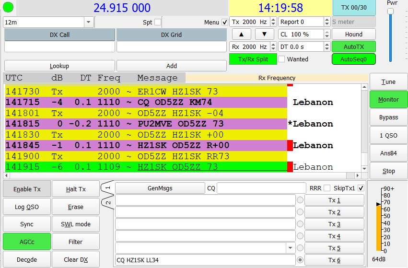The image size is (408, 268).
Task: Click the Log QSO button
Action: pyautogui.click(x=27, y=207)
